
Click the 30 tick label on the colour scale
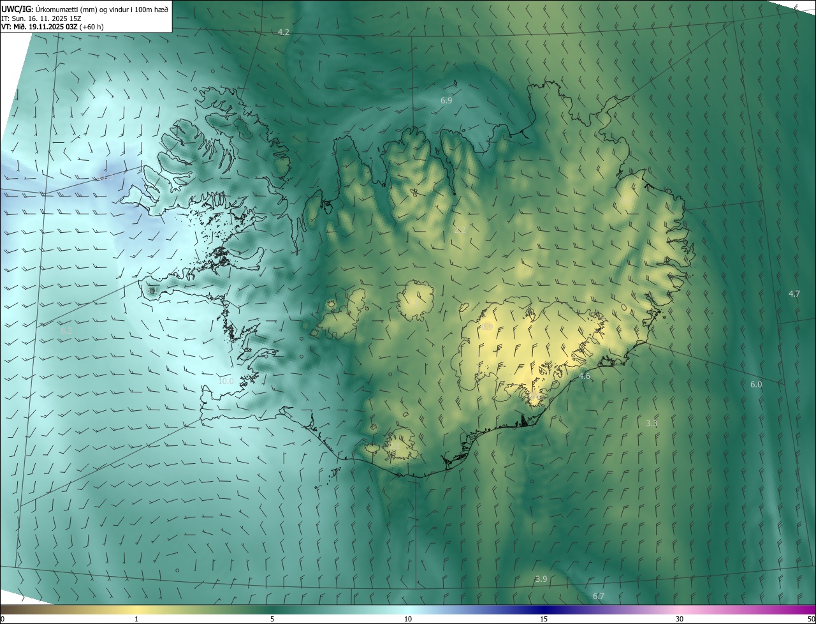pos(680,619)
